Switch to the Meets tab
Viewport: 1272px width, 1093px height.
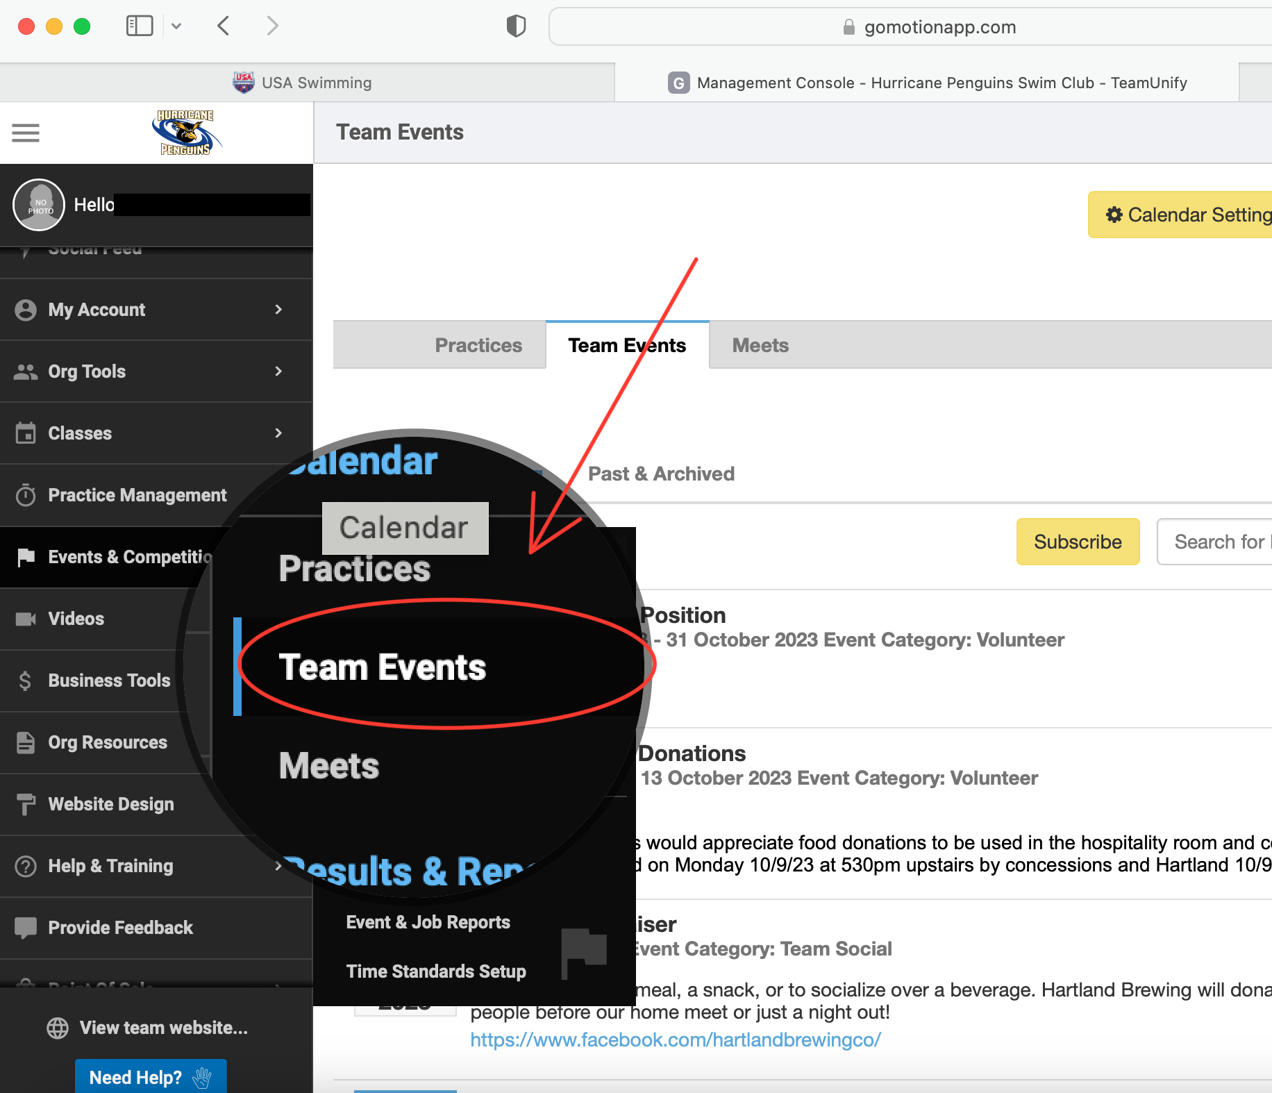(x=760, y=345)
